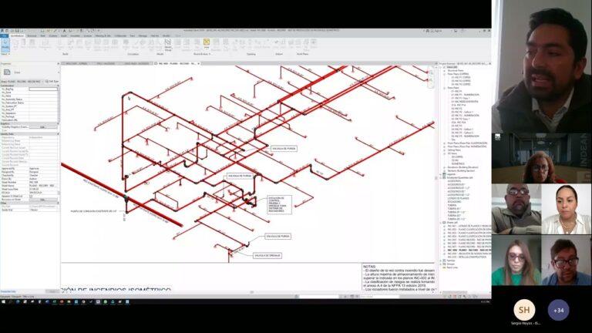Close the Properties panel
592x333 pixels.
tap(58, 64)
